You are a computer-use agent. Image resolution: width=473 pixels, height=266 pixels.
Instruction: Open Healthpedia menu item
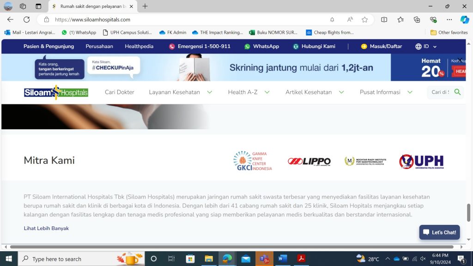pos(139,47)
